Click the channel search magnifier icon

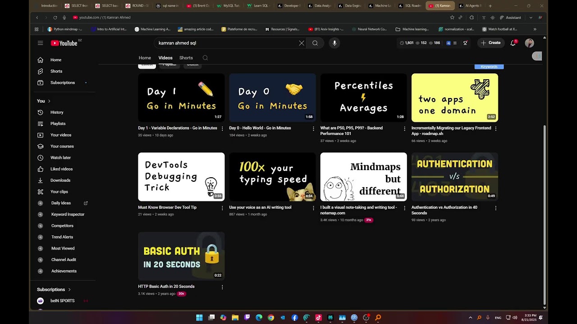(x=205, y=58)
